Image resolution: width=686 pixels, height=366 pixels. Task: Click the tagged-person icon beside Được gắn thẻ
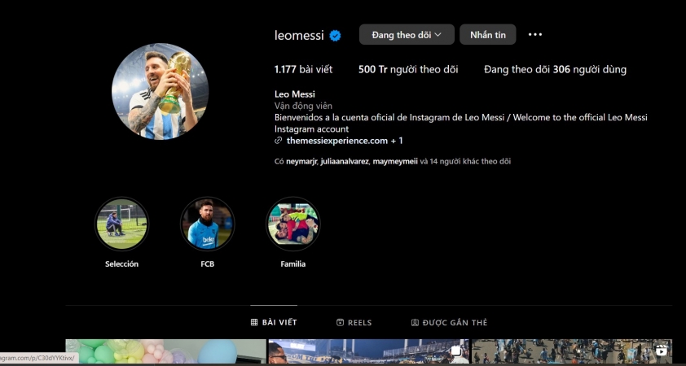pos(415,322)
